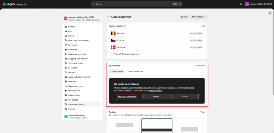
Task: Click the Locations pin icon
Action: coord(66,68)
